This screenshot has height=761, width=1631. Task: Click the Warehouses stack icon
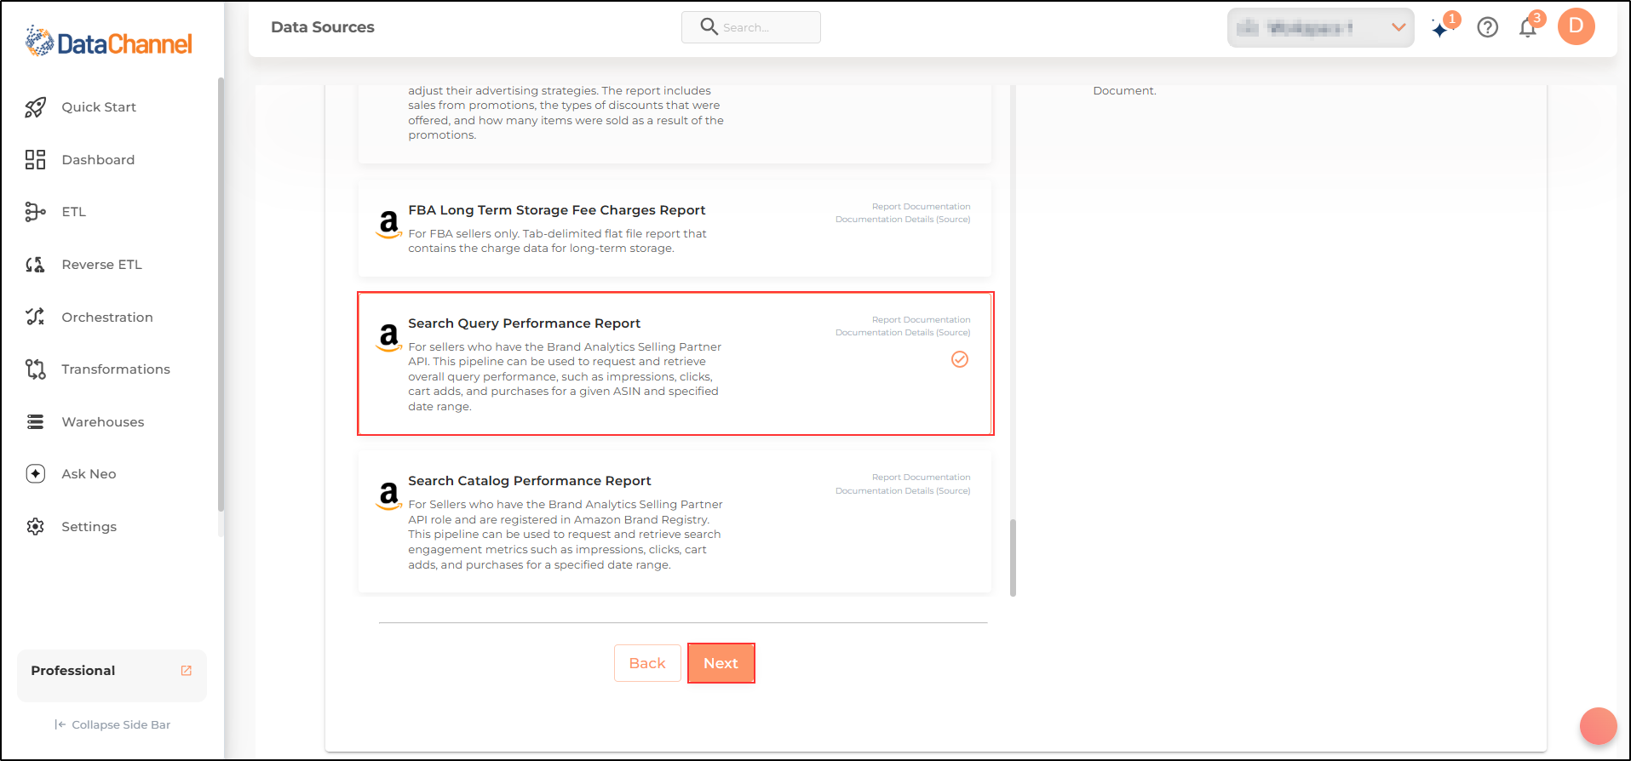coord(35,422)
